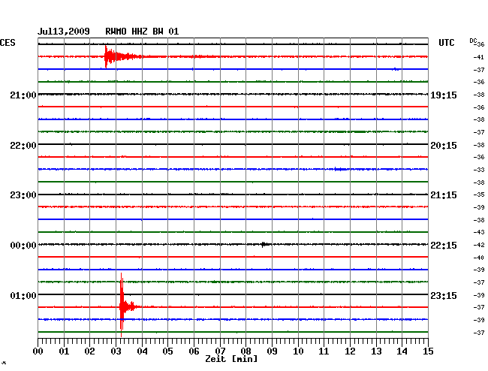Click the DC offset value -35
The image size is (488, 371).
click(479, 195)
